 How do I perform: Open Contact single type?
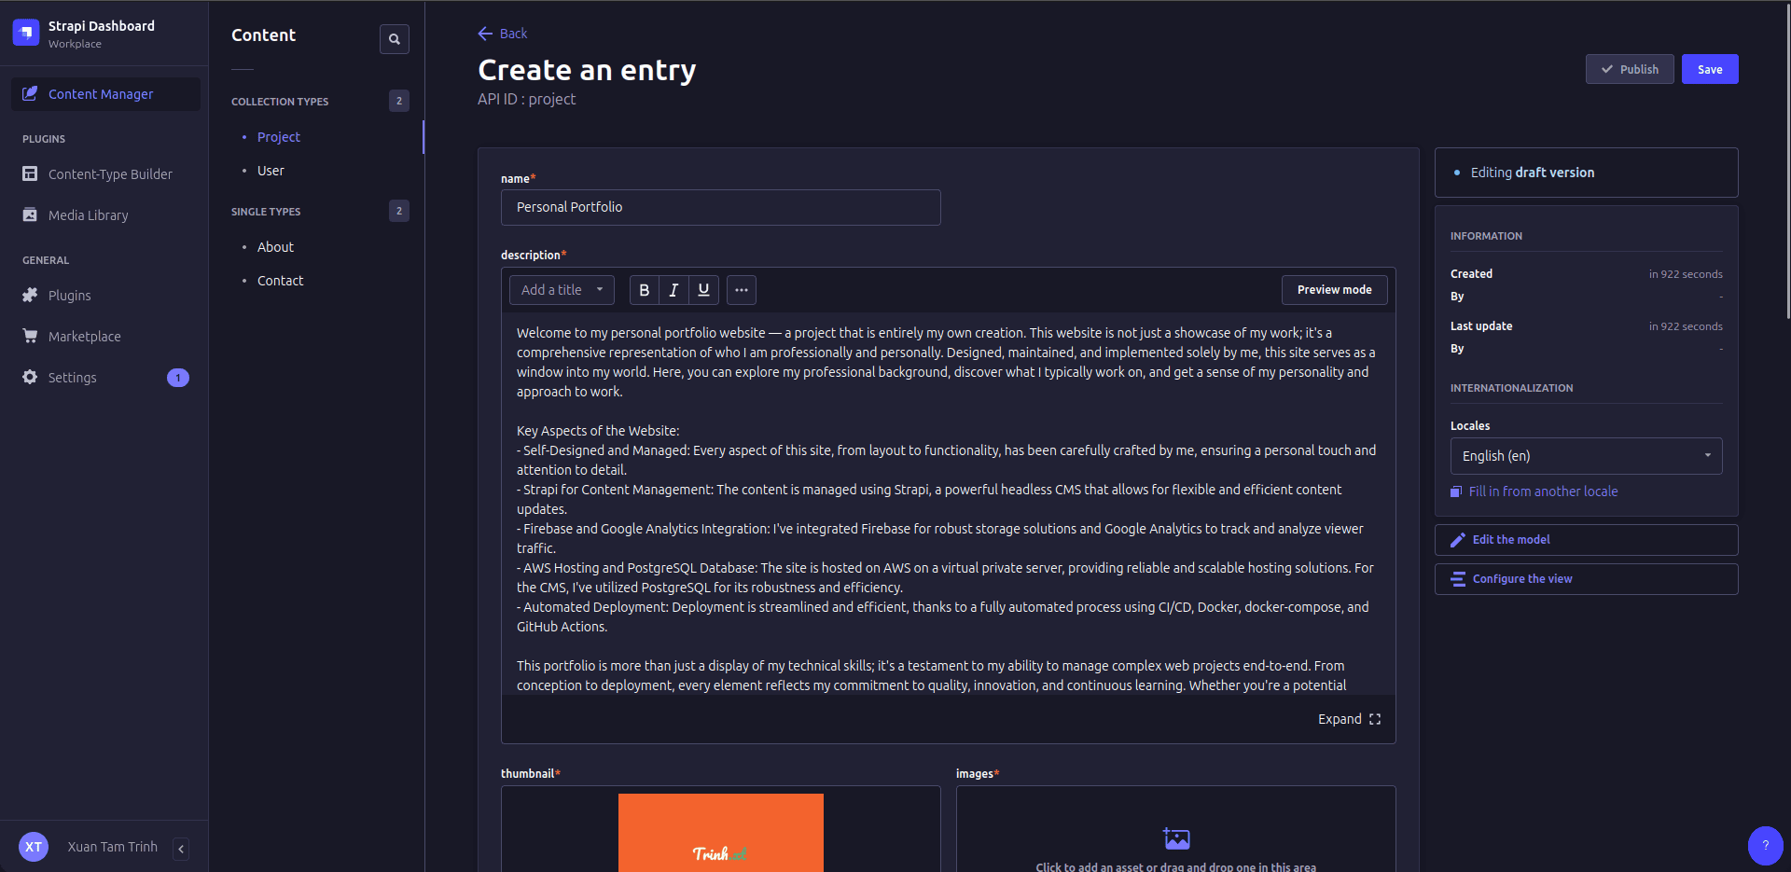coord(280,281)
